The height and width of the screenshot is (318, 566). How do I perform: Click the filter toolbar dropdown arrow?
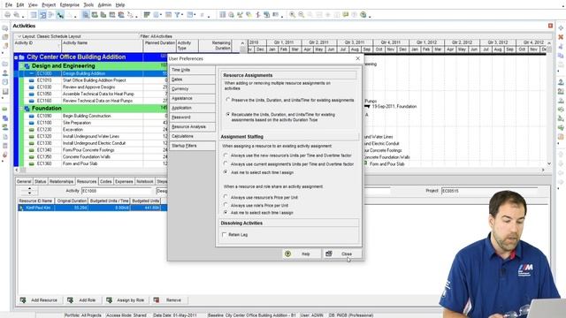pyautogui.click(x=182, y=16)
